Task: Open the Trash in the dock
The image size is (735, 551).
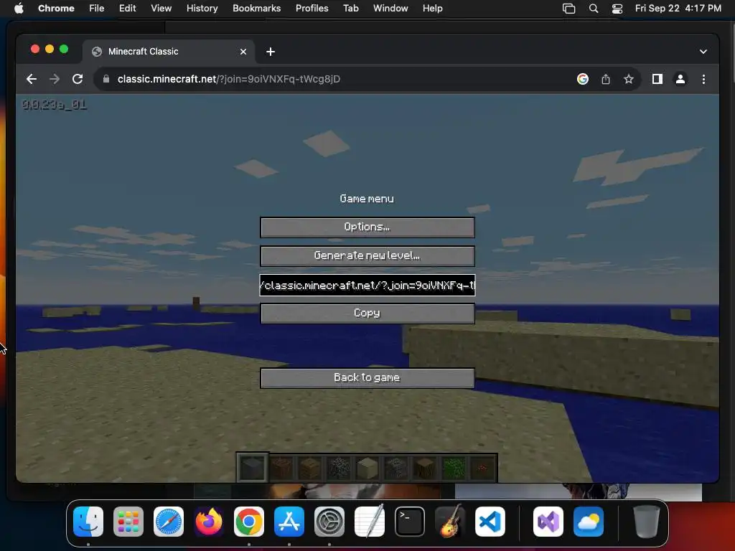Action: (647, 522)
